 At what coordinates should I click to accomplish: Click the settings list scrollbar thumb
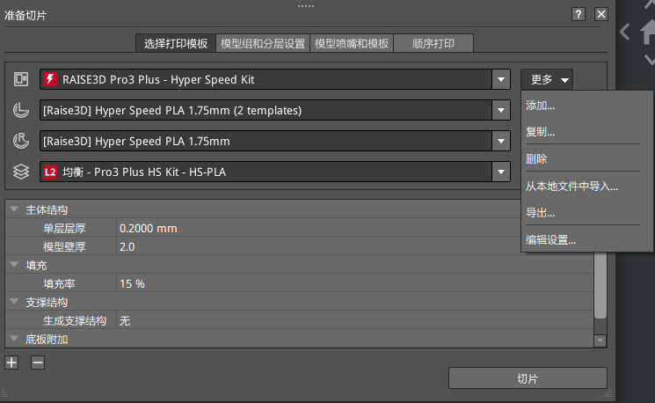600,285
